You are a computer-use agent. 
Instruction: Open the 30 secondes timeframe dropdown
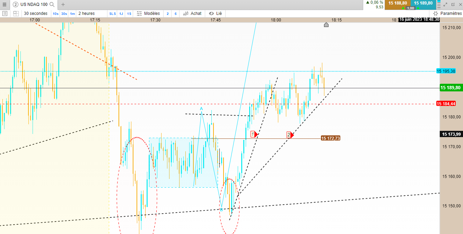coord(35,13)
